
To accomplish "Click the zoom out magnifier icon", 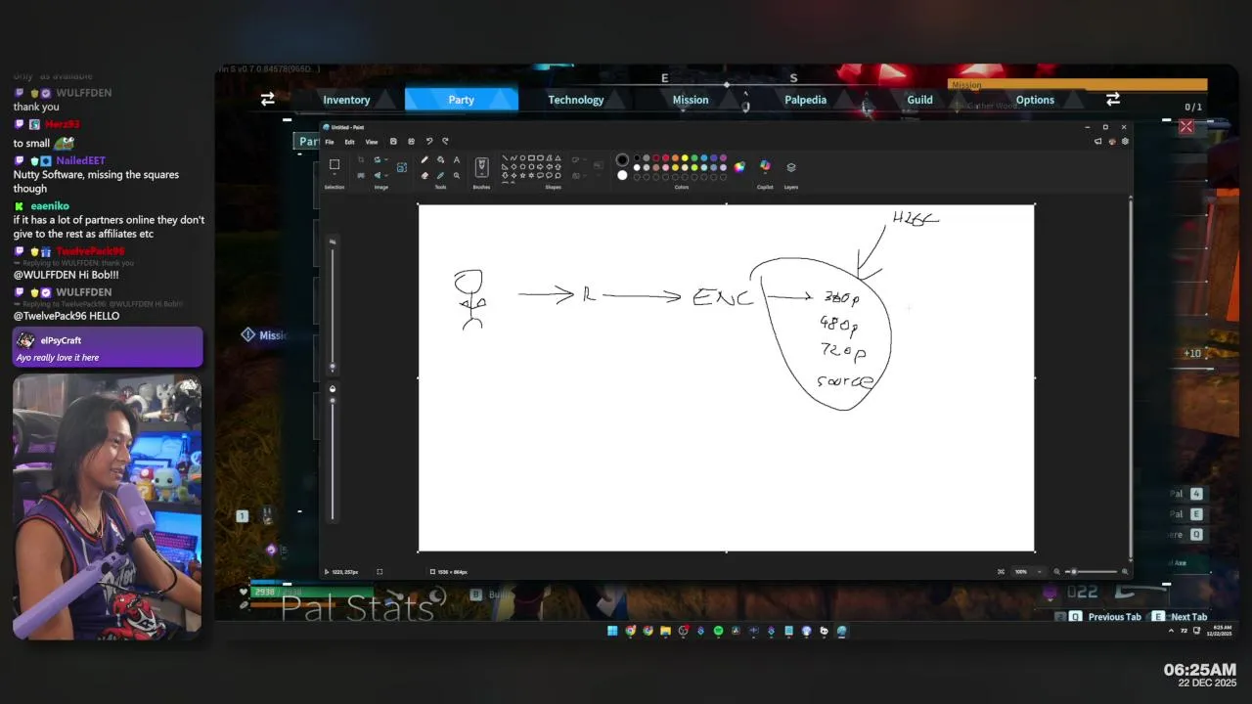I will (1056, 571).
